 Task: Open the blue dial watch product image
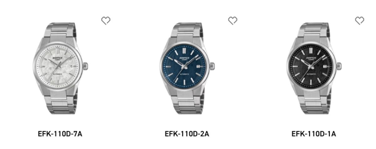point(187,68)
